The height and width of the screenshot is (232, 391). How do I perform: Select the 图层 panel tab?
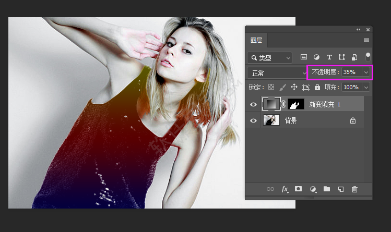pos(256,40)
